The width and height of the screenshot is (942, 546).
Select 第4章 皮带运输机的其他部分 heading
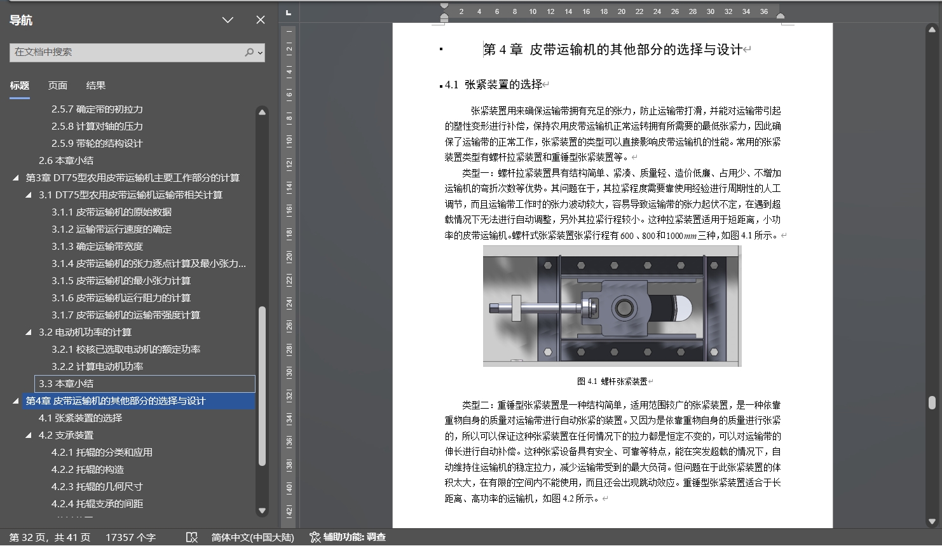(139, 401)
